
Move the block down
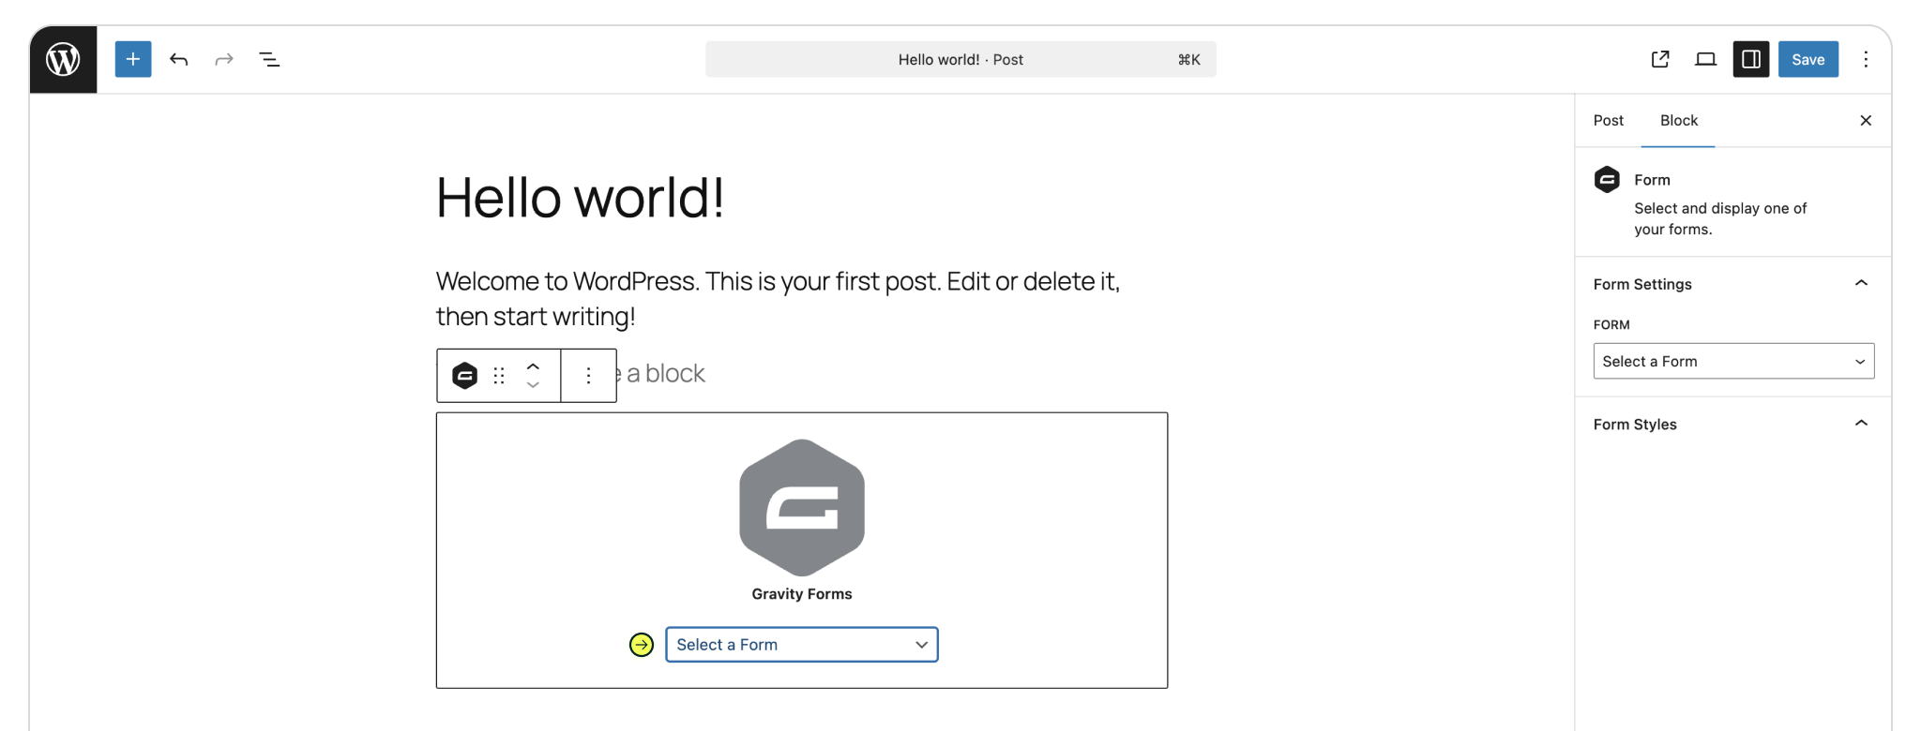click(533, 385)
